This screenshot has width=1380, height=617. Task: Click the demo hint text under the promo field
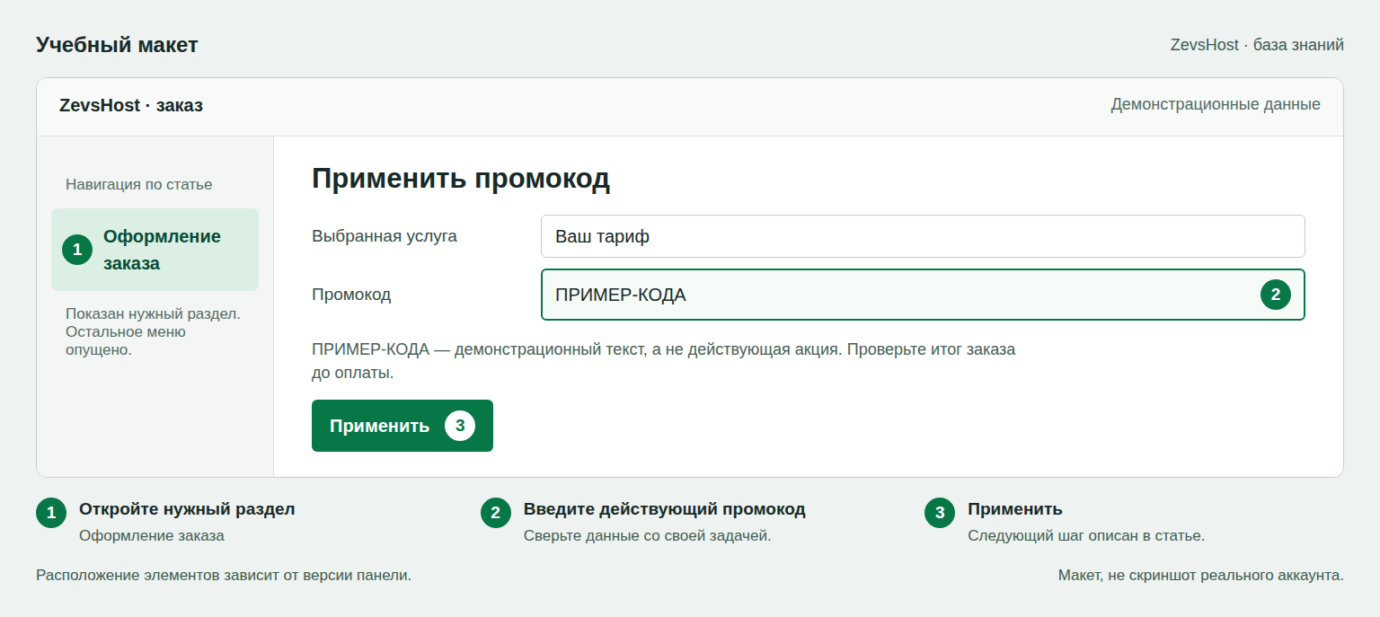pos(664,360)
